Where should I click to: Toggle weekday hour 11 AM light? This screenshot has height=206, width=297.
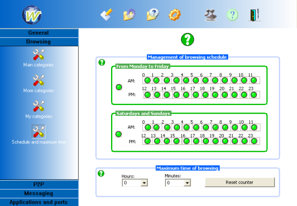pyautogui.click(x=254, y=80)
